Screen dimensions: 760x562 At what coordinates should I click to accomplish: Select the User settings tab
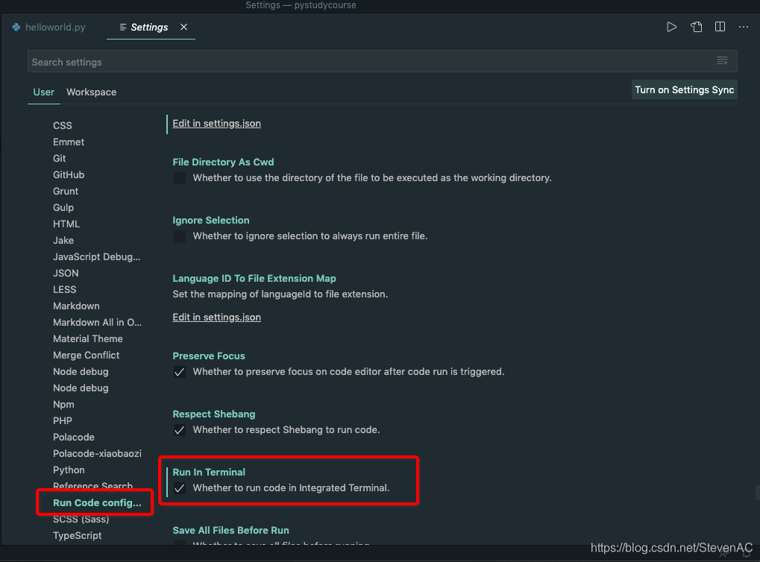click(x=43, y=92)
